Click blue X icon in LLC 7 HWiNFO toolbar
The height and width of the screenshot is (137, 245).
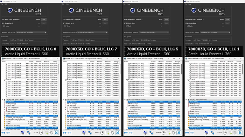tap(118, 133)
